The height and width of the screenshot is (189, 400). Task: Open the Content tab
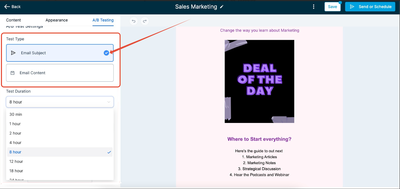(x=13, y=20)
